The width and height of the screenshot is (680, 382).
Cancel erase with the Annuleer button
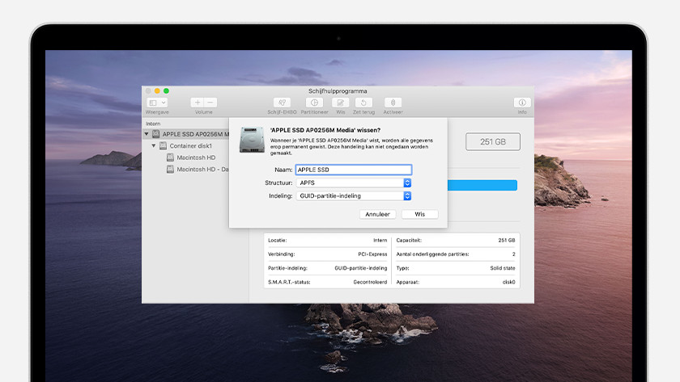click(x=377, y=214)
